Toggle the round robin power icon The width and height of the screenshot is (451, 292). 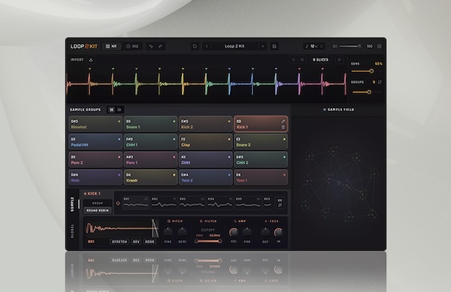(118, 203)
